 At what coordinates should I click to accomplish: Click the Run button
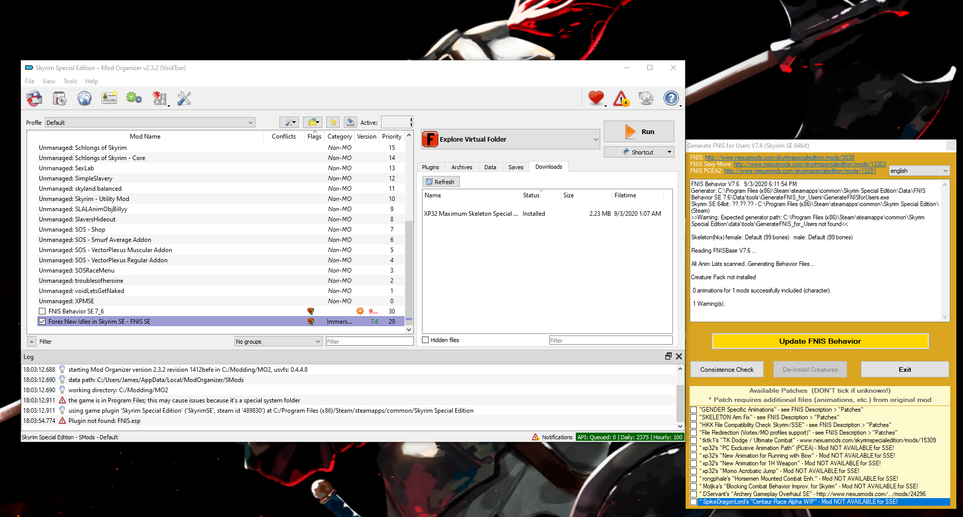click(639, 131)
